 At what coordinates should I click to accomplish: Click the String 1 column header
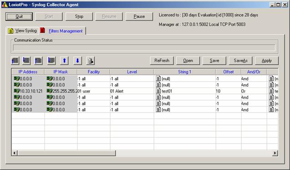coord(185,72)
